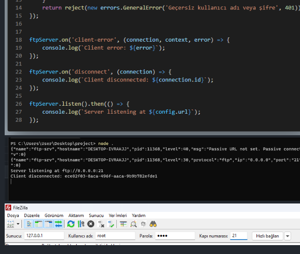Toggle remote directory tree display
The height and width of the screenshot is (254, 300).
click(x=49, y=224)
